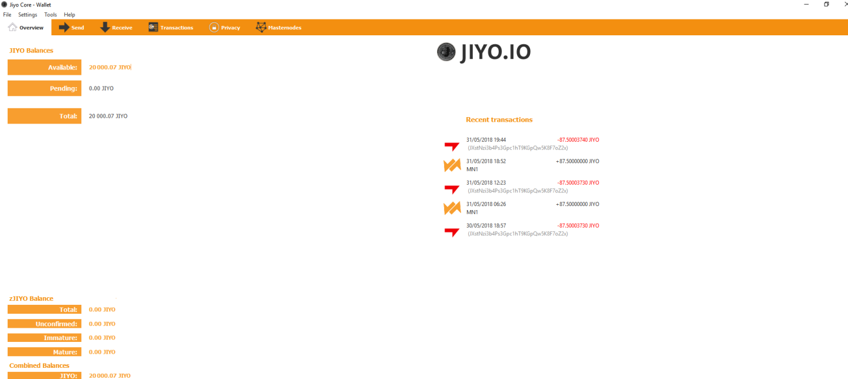The width and height of the screenshot is (848, 379).
Task: Click the Combined Balances heading
Action: [x=39, y=365]
